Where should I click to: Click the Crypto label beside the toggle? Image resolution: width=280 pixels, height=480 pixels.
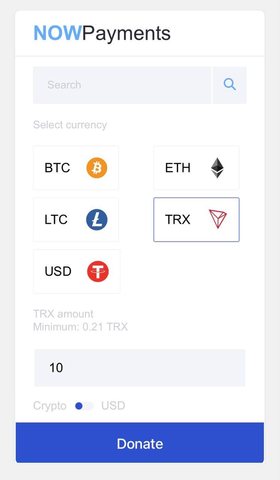tap(50, 406)
